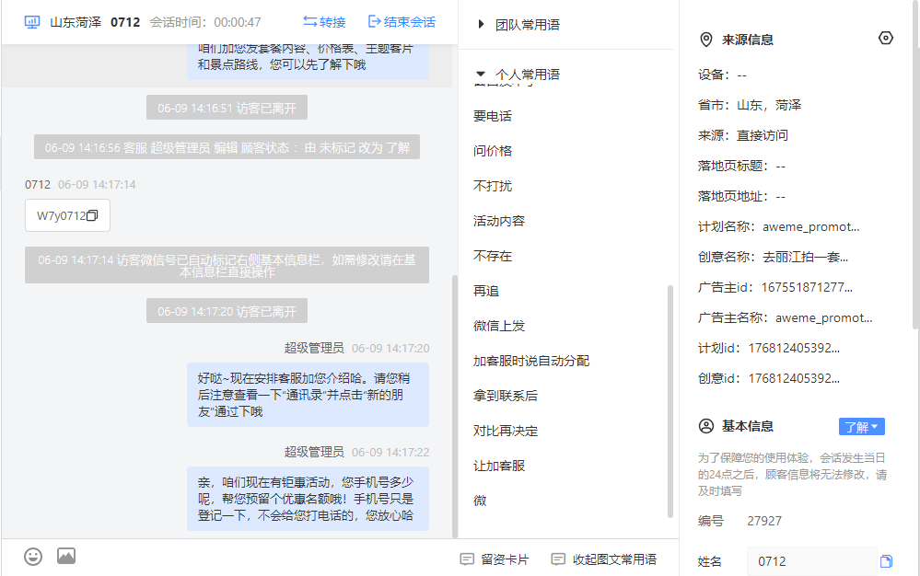The image size is (920, 576).
Task: Select the quick phrase 对比再决定
Action: 506,432
